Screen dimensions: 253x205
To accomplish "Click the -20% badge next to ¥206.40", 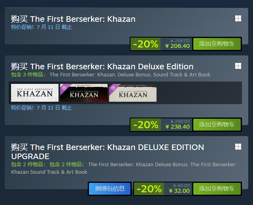I will coord(145,44).
